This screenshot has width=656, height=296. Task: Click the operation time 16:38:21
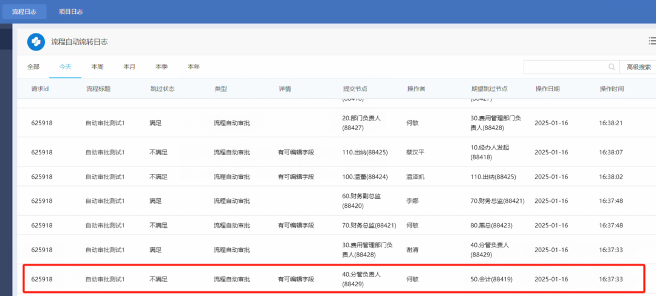(611, 123)
